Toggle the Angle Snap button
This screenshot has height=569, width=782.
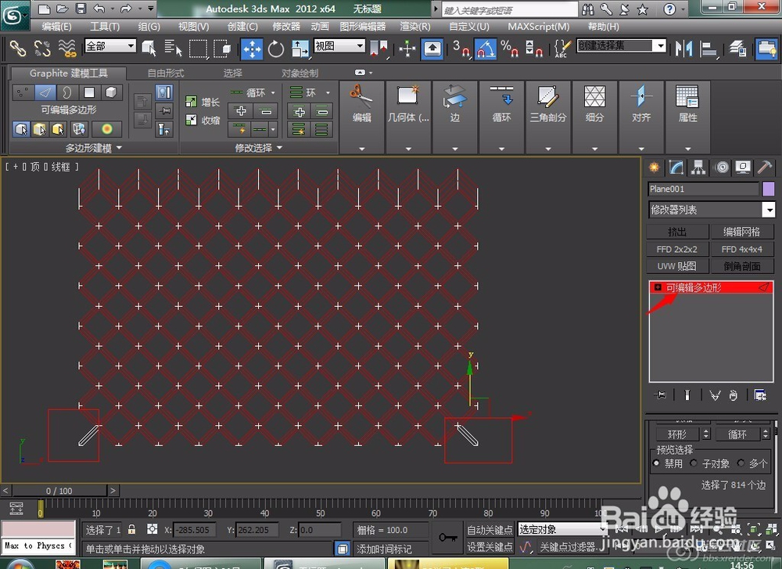(x=486, y=49)
